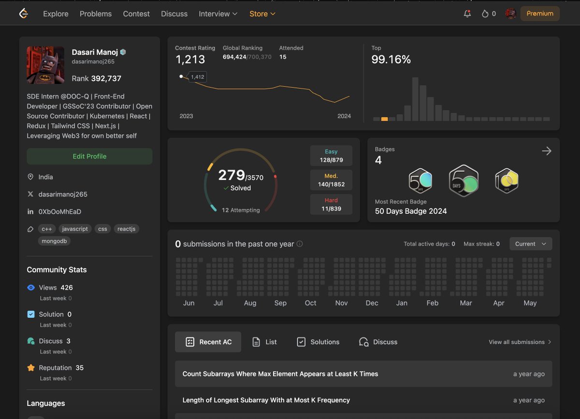Click the Reputation star icon
The height and width of the screenshot is (419, 580).
pos(31,368)
